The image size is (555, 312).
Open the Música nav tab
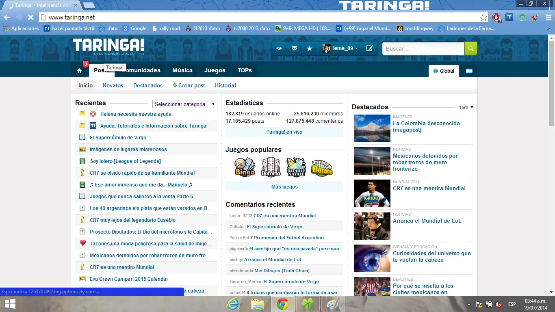182,70
